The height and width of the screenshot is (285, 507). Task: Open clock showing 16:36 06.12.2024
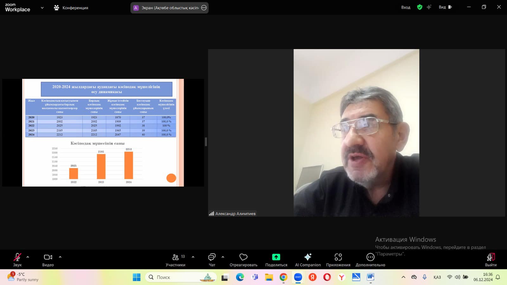click(483, 277)
